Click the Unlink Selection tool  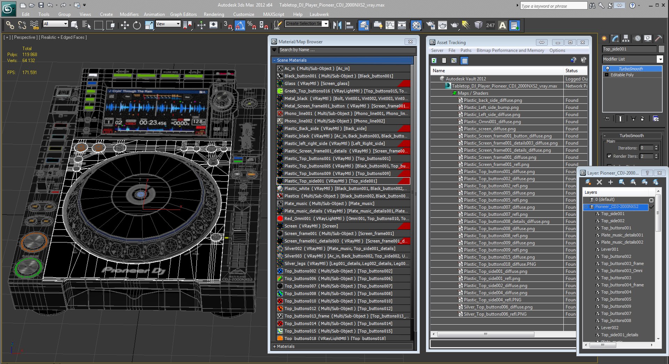[x=22, y=25]
